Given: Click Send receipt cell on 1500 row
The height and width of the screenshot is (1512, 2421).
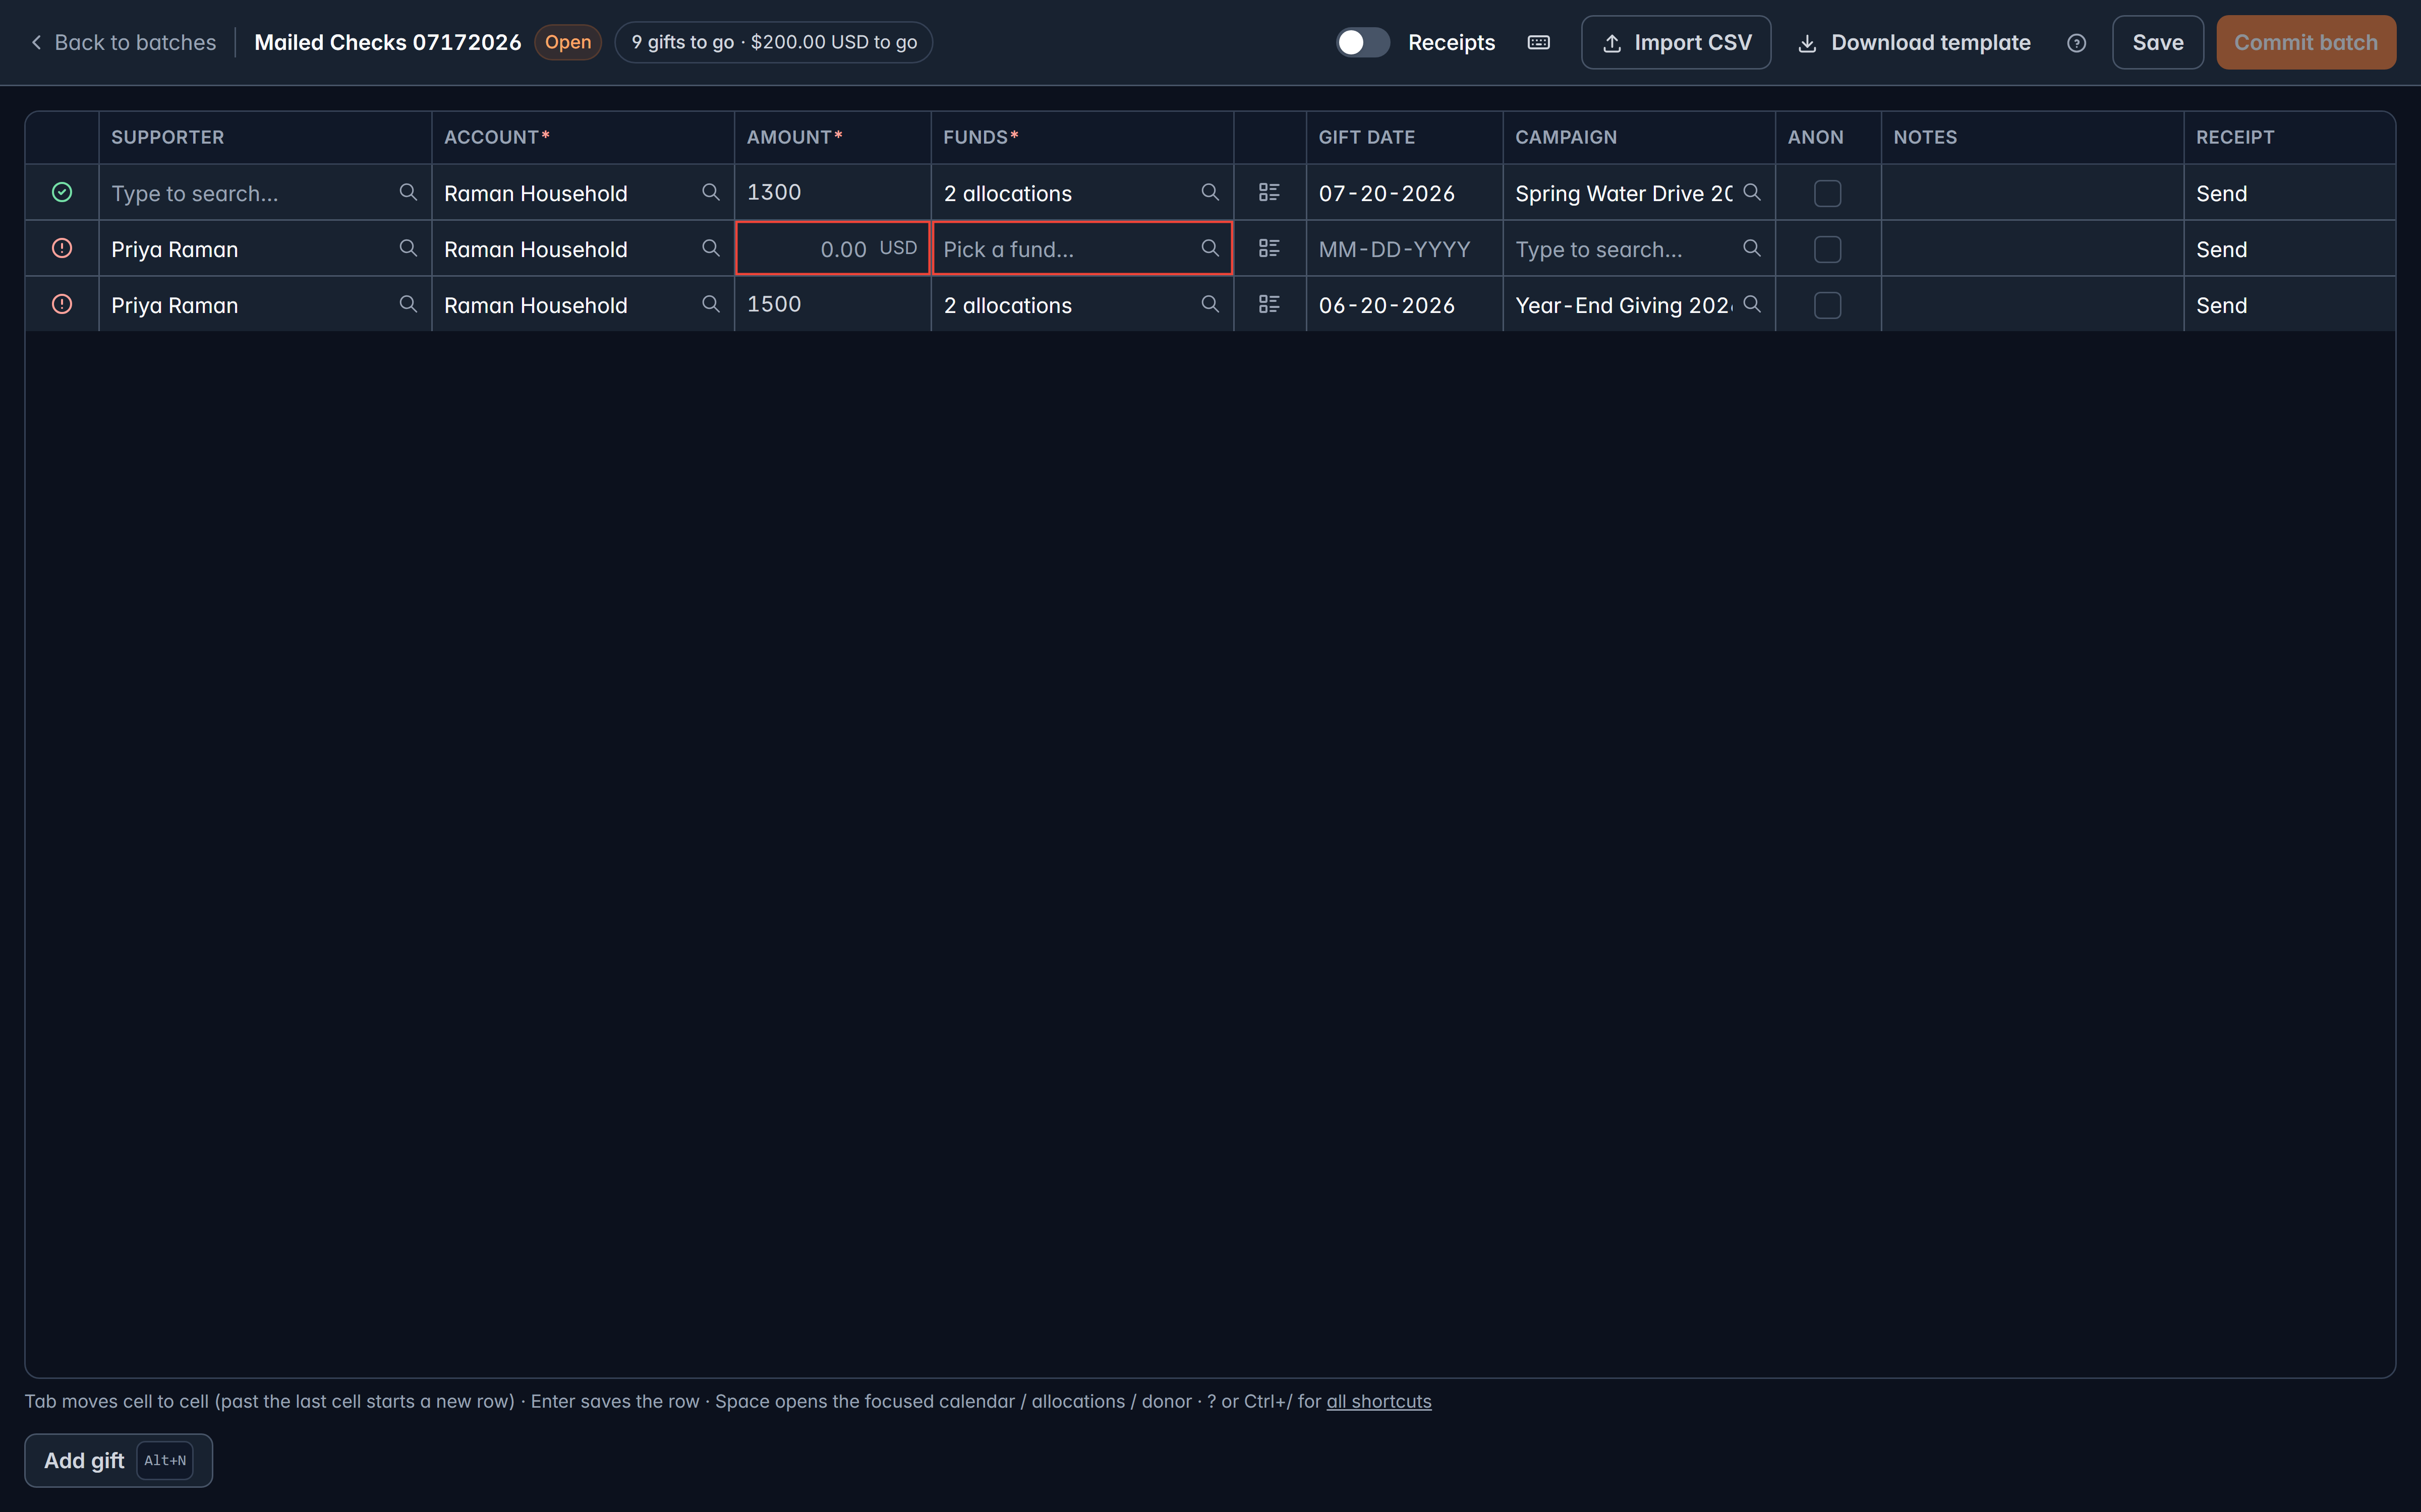Looking at the screenshot, I should coord(2289,304).
